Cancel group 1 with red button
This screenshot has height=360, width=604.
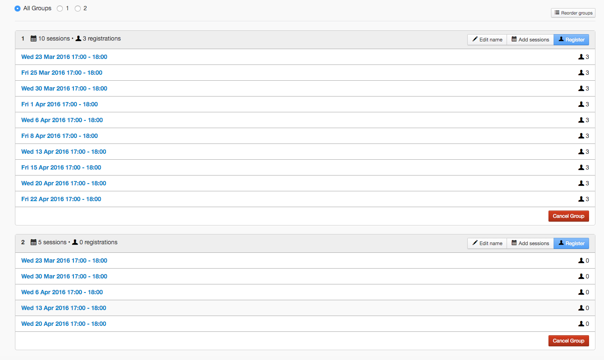[568, 216]
